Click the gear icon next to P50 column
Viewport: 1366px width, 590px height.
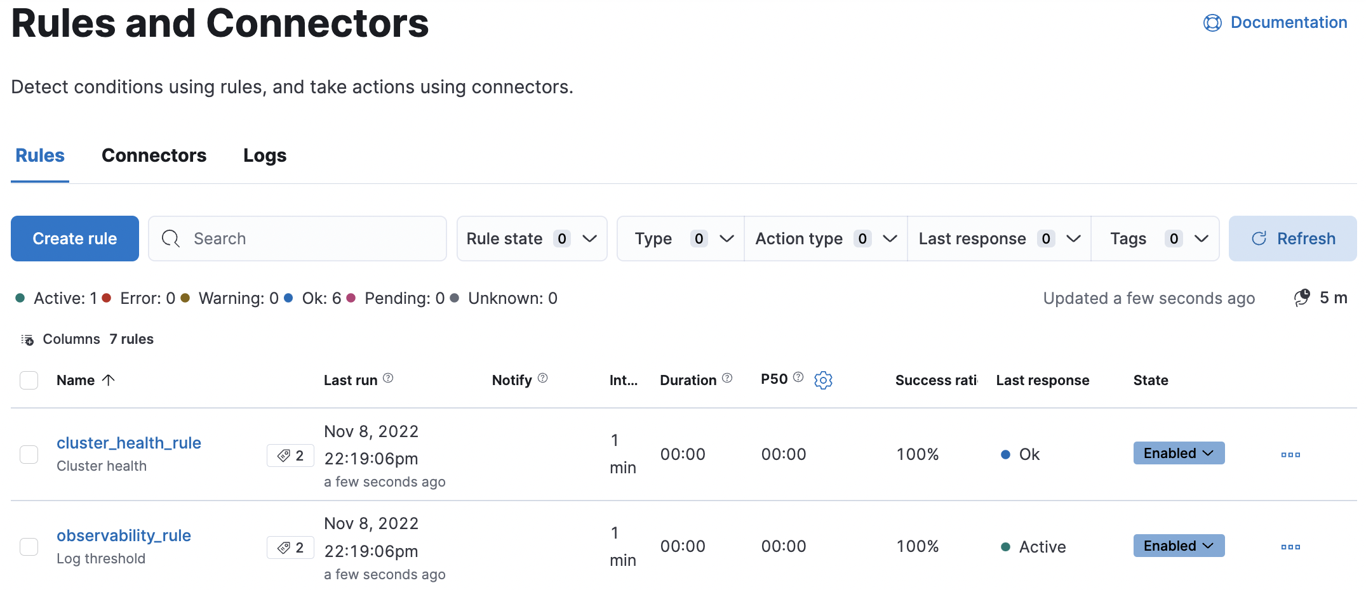[x=823, y=380]
